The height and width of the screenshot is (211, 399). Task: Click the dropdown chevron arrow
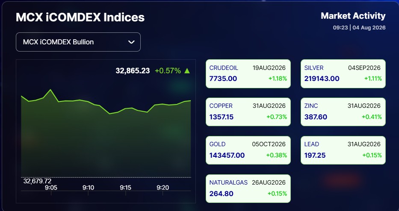click(131, 42)
